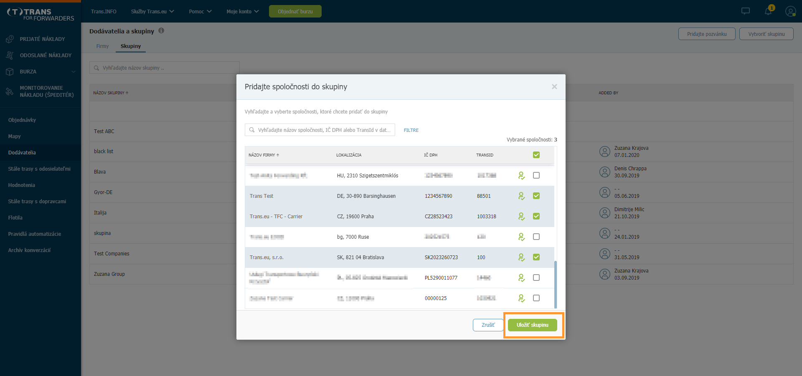Screen dimensions: 802x376
Task: Click the company list vertical scrollbar
Action: point(556,284)
